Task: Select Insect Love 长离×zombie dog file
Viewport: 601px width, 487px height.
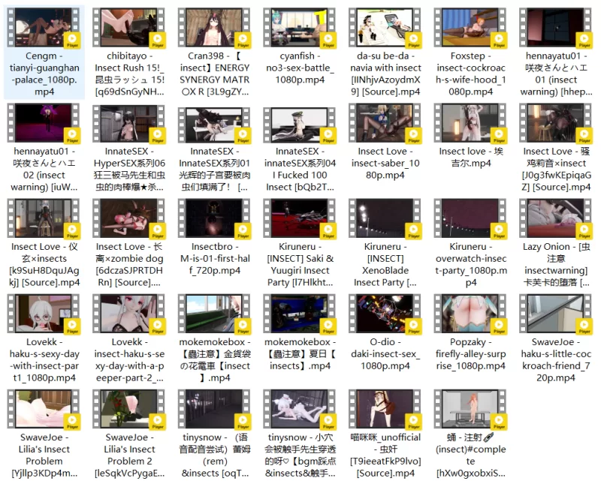Action: [129, 243]
